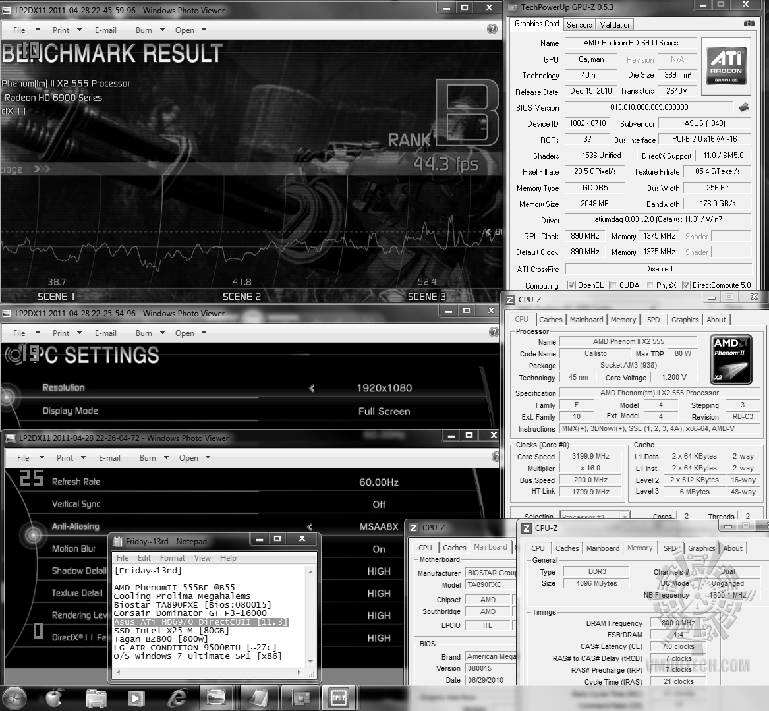Toggle the OpenCL checkbox in GPU-Z
The image size is (769, 711).
coord(571,285)
